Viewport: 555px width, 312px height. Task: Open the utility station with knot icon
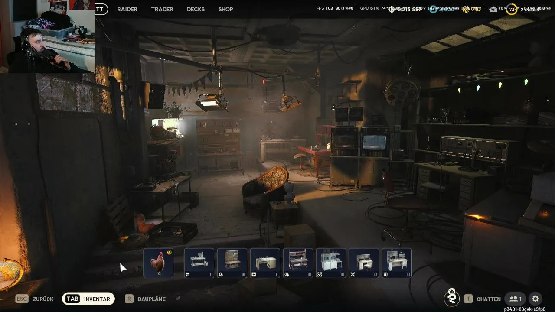[331, 263]
